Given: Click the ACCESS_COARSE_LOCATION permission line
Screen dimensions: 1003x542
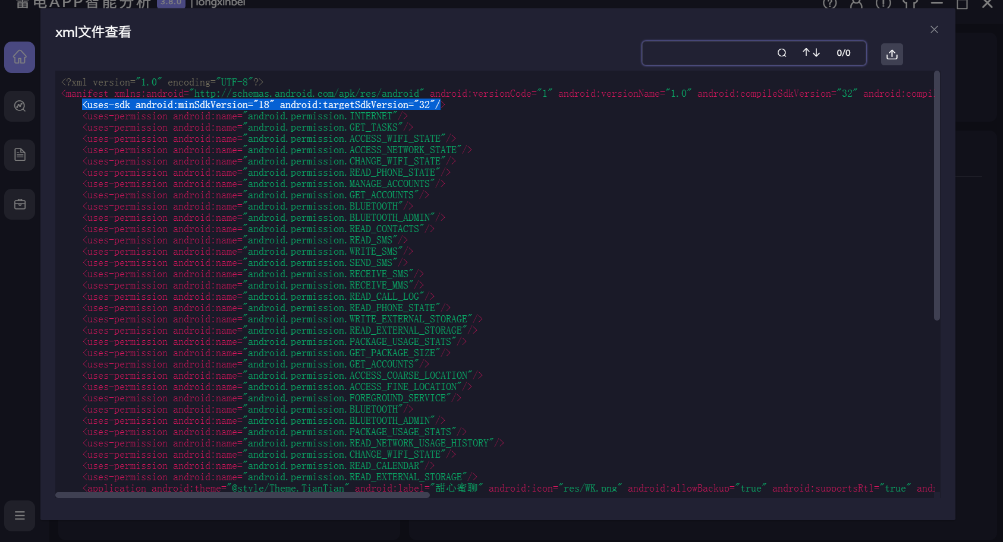Looking at the screenshot, I should coord(282,375).
